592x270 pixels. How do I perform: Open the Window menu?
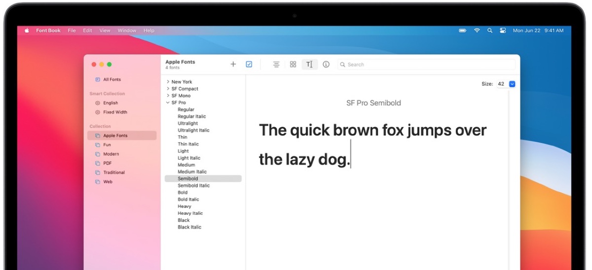pos(127,31)
